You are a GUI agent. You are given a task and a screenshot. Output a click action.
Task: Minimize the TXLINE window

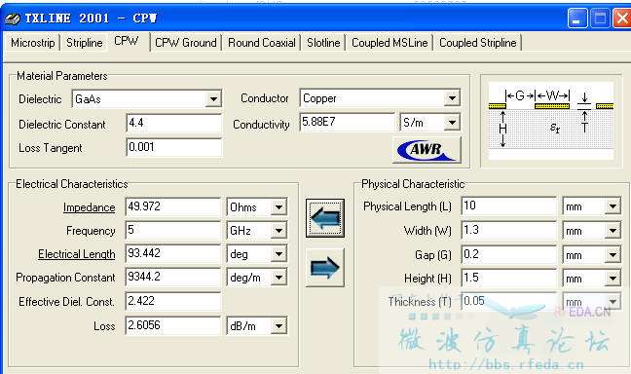click(x=577, y=19)
